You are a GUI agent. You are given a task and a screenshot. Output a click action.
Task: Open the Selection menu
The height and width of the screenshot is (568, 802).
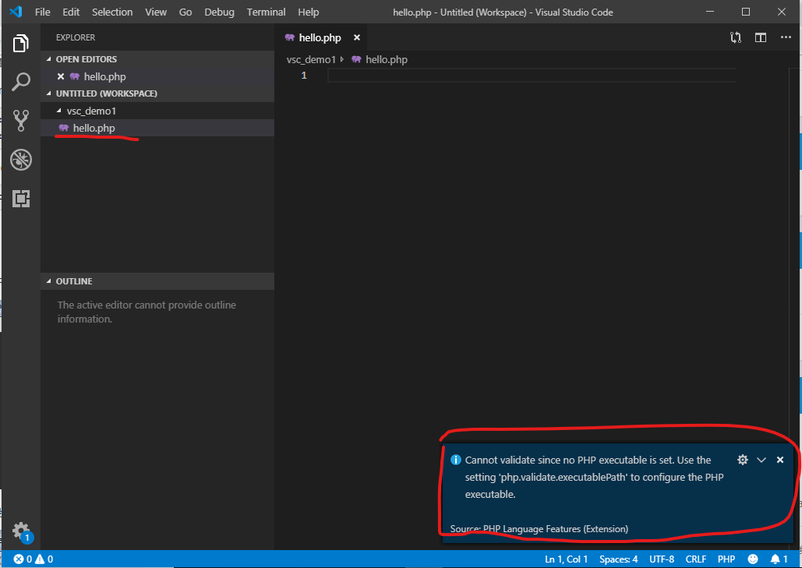(112, 12)
